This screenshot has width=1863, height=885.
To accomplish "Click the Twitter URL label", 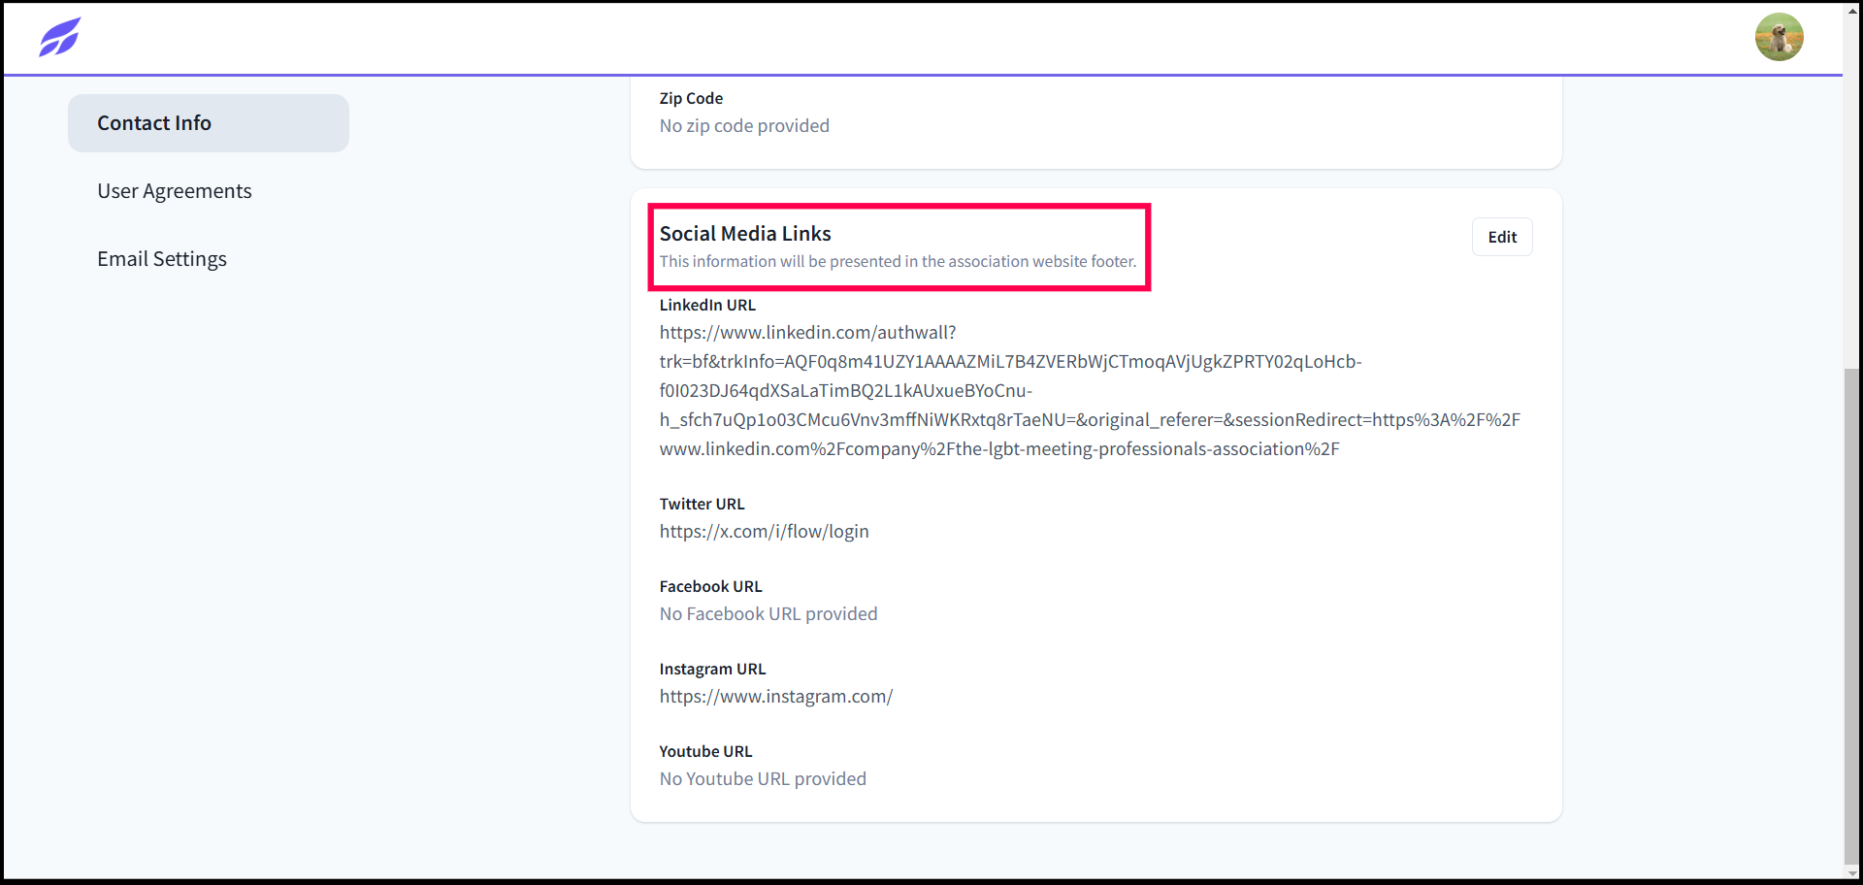I will 703,504.
